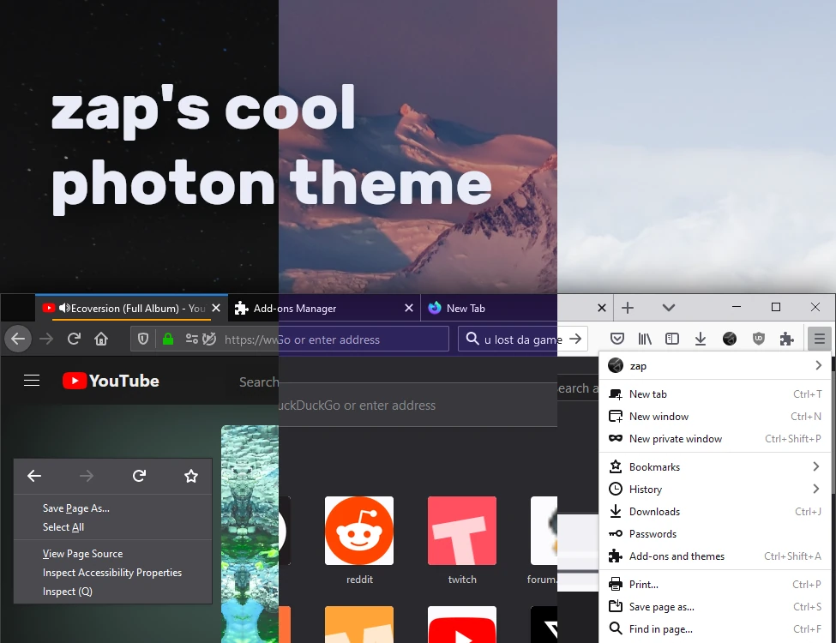The height and width of the screenshot is (643, 836).
Task: Toggle the sidebar with its toolbar icon
Action: click(672, 338)
